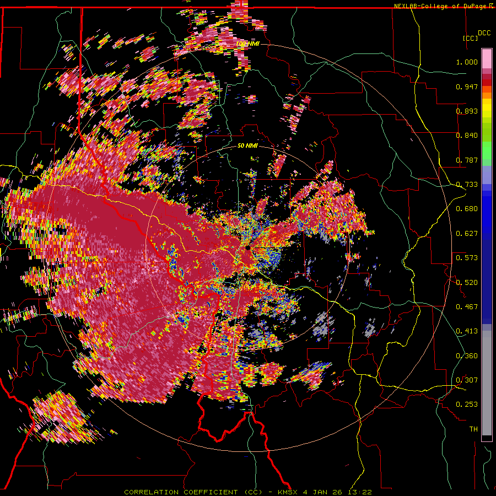Image resolution: width=496 pixels, height=496 pixels.
Task: Click the 50 NMI range ring label
Action: (x=247, y=146)
